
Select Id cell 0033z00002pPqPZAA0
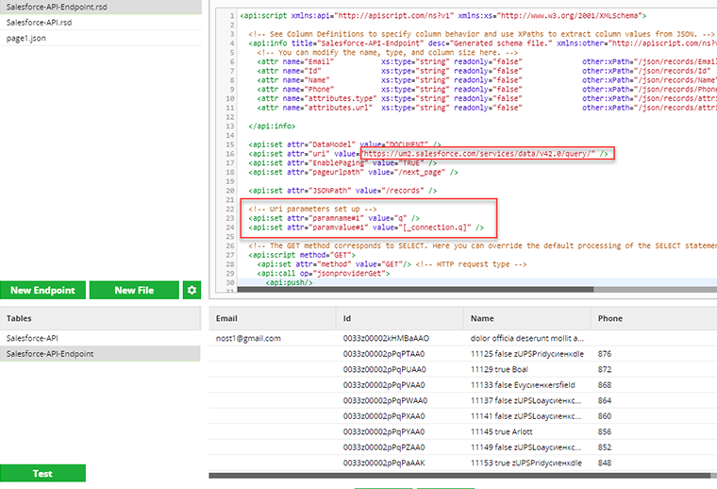pyautogui.click(x=384, y=447)
